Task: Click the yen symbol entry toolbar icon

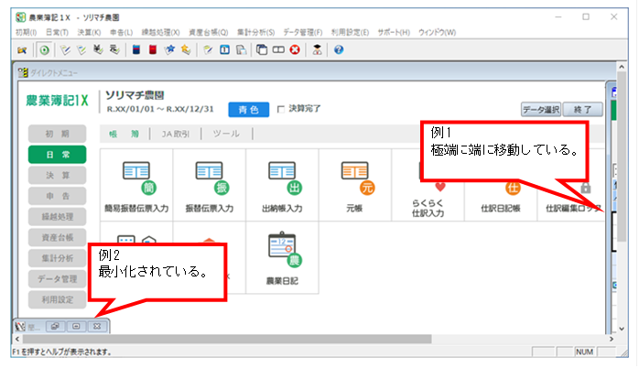Action: tap(98, 49)
